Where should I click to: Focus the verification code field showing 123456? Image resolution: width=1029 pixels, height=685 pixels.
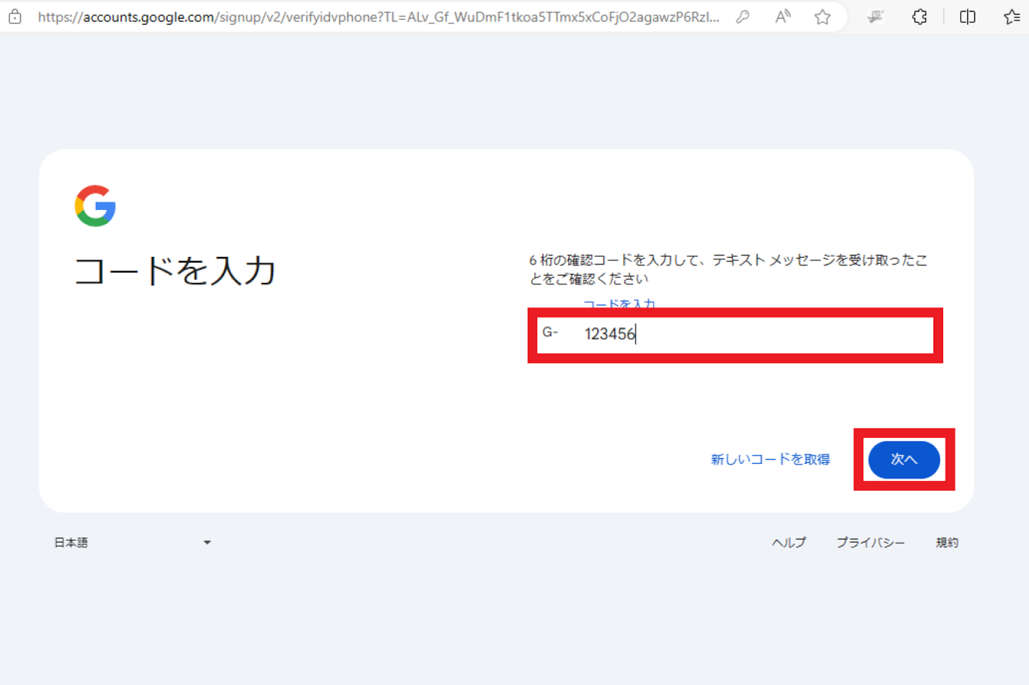coord(754,334)
